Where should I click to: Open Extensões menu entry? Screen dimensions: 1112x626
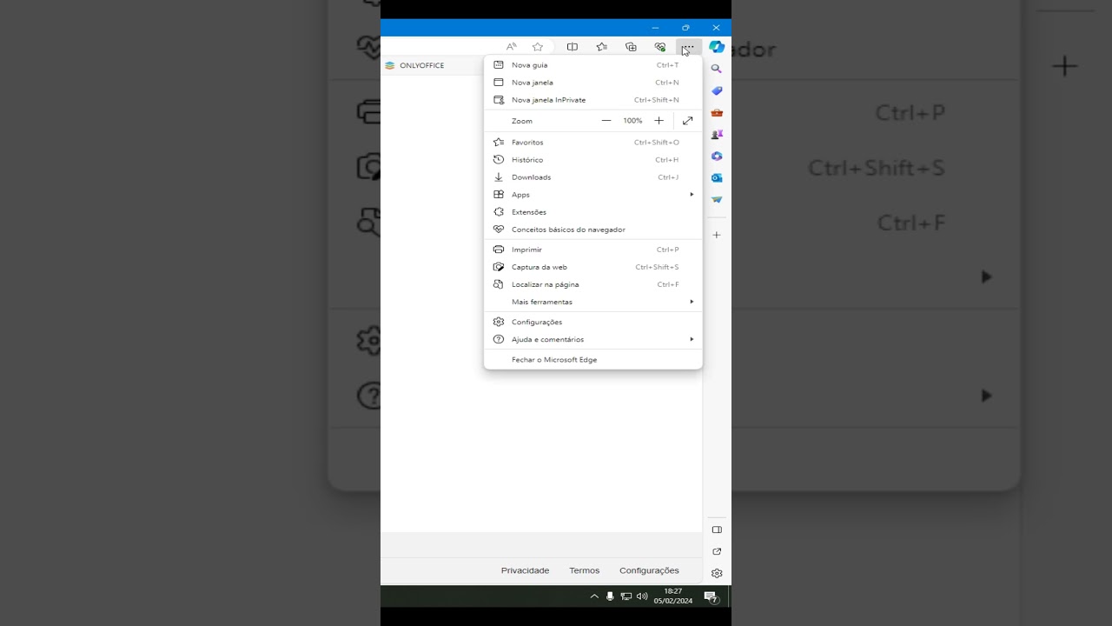(593, 212)
